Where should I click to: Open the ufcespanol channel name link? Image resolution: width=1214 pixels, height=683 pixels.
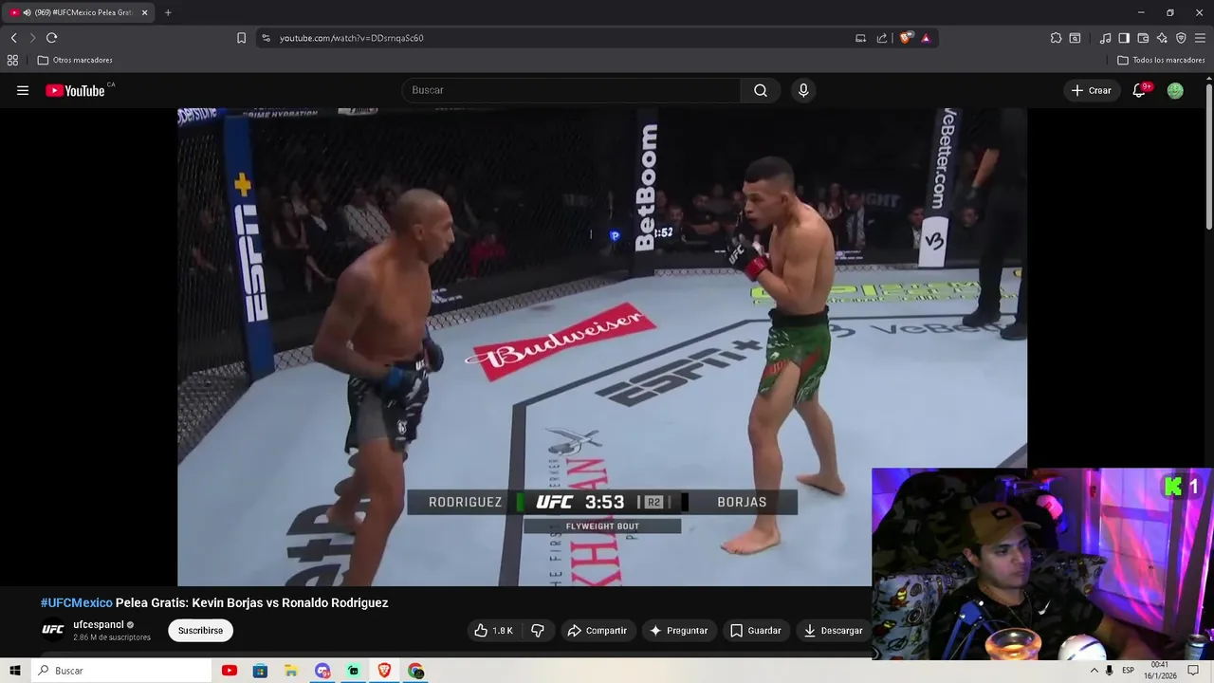pyautogui.click(x=99, y=624)
